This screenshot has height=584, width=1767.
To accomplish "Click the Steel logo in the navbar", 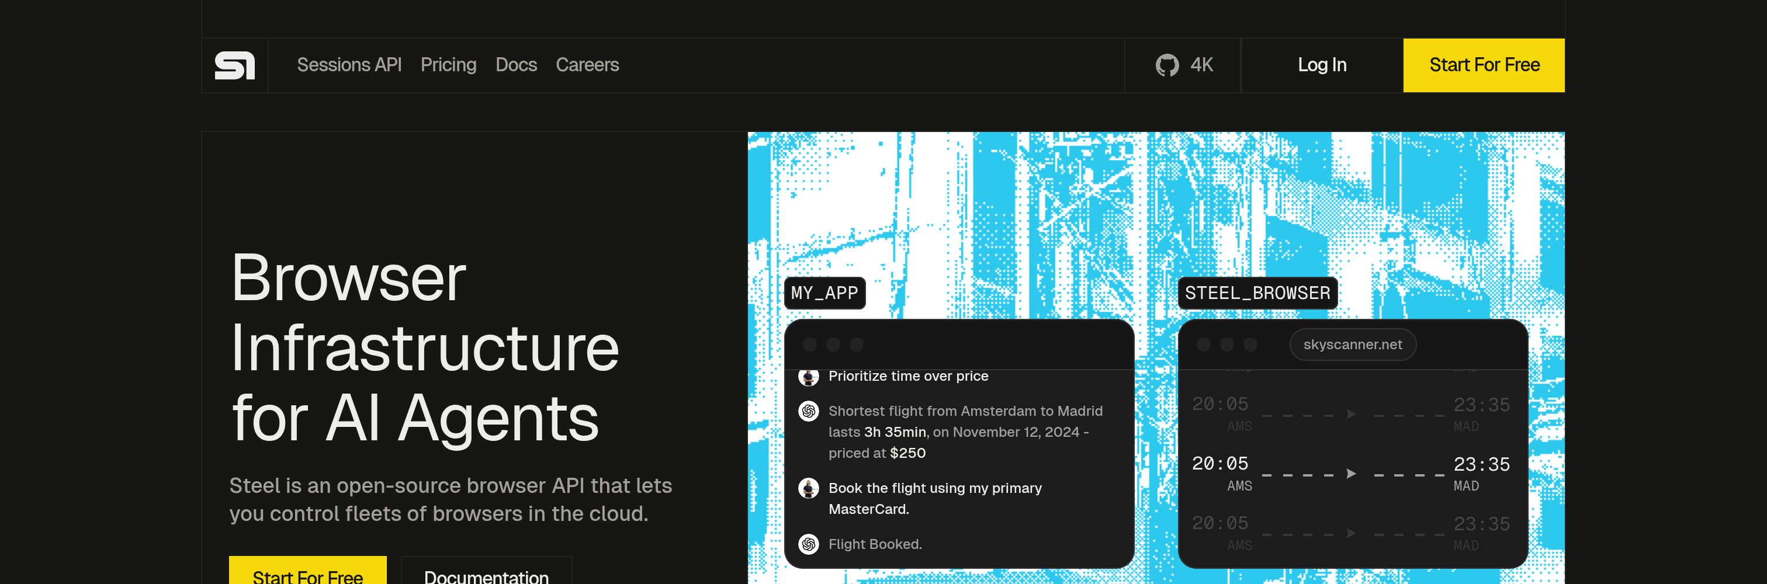I will [234, 65].
